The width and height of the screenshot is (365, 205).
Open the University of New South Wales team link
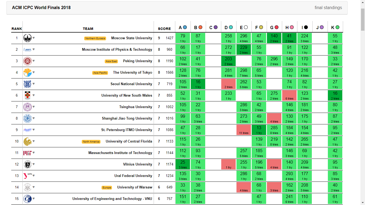127,96
